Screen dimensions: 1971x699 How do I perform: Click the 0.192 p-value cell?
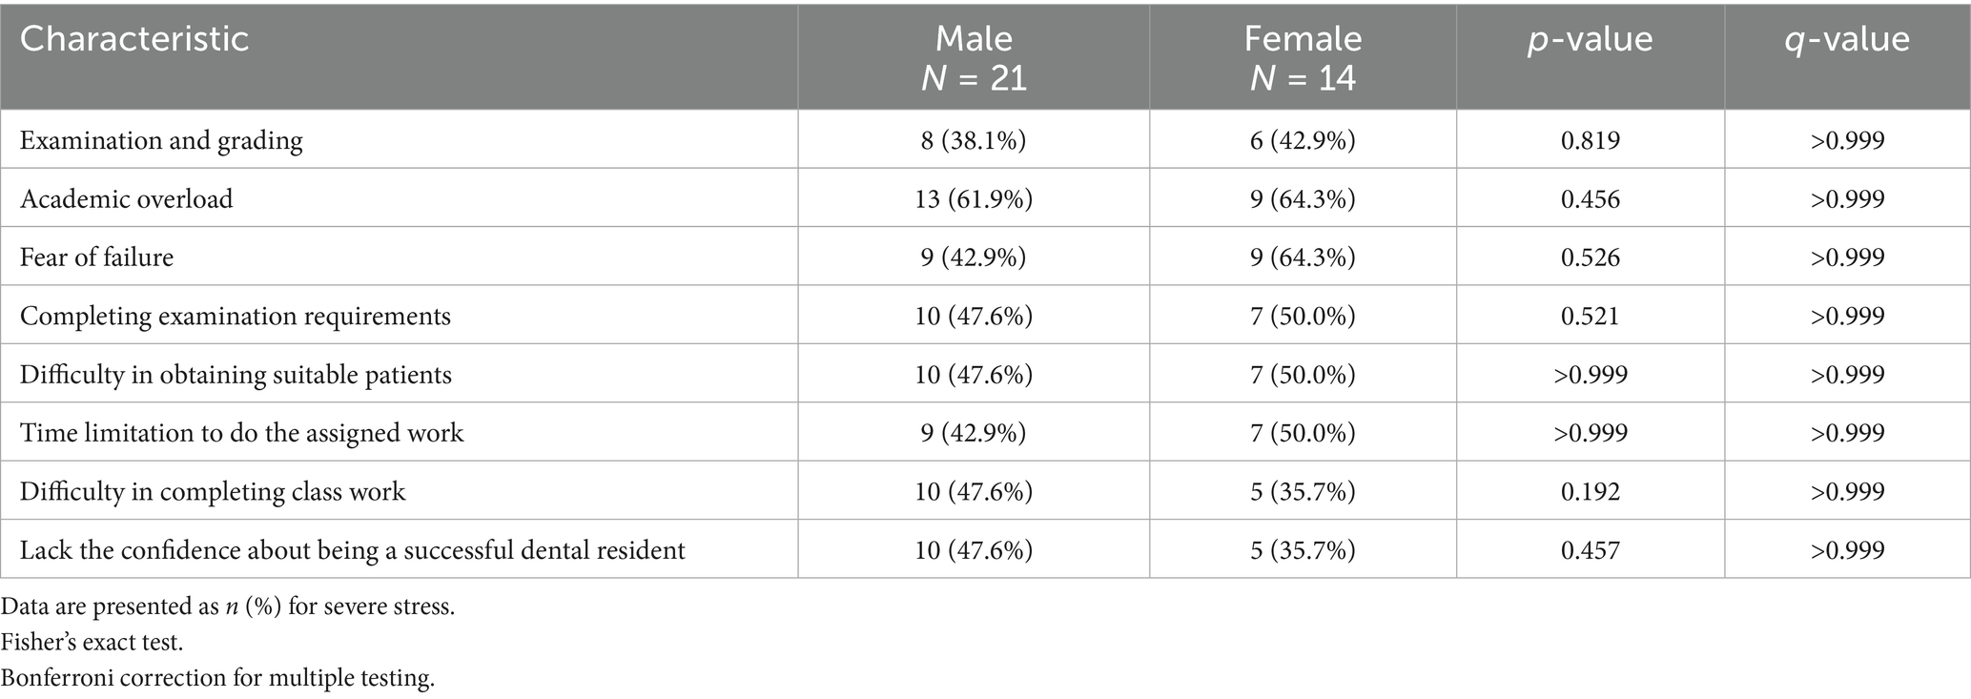(1590, 492)
